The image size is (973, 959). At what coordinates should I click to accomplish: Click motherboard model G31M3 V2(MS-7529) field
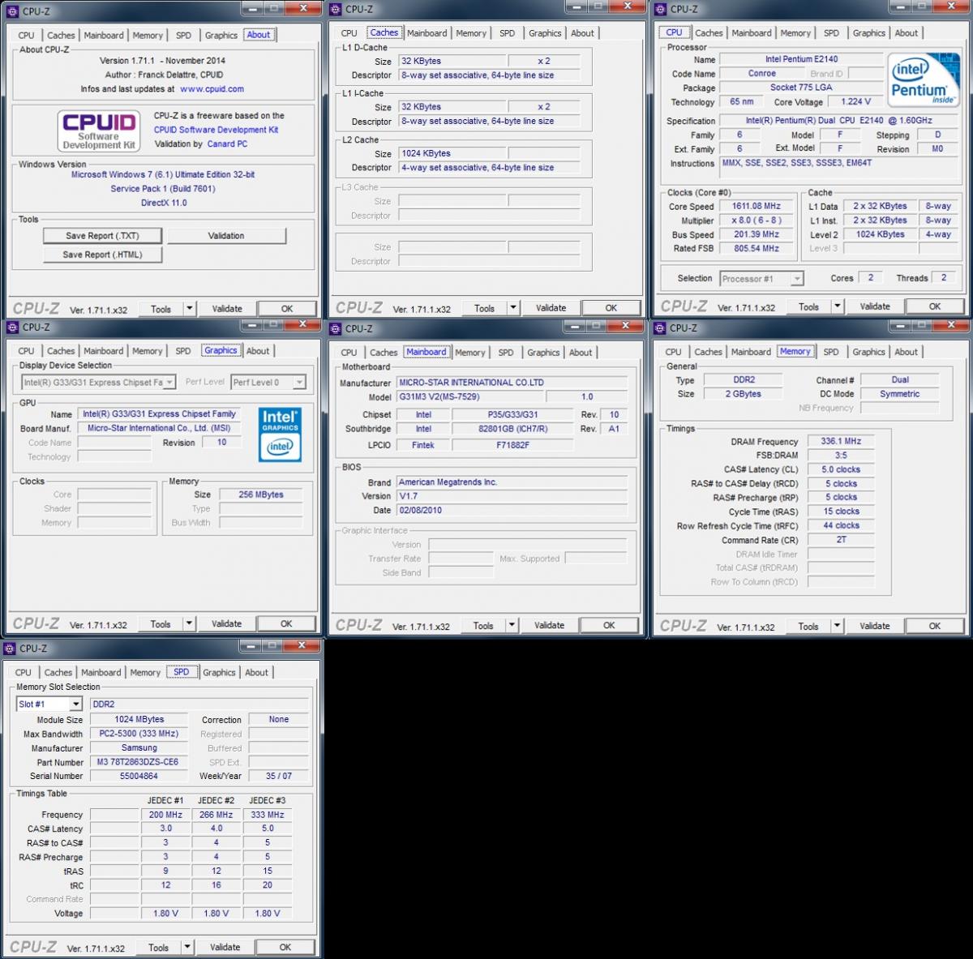(469, 397)
